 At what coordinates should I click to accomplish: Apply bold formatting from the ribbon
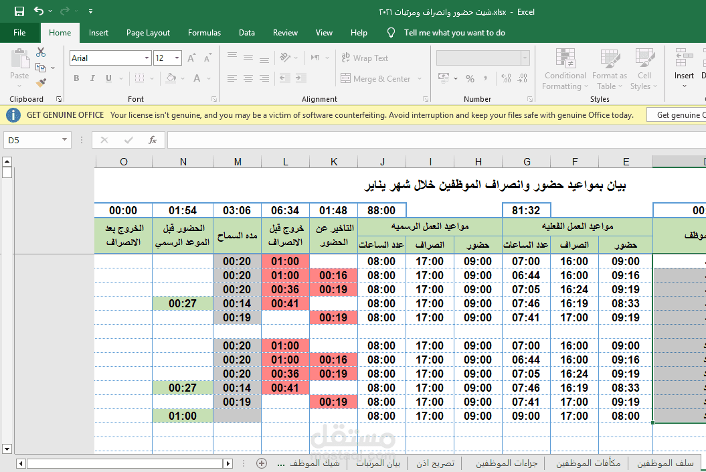(76, 78)
